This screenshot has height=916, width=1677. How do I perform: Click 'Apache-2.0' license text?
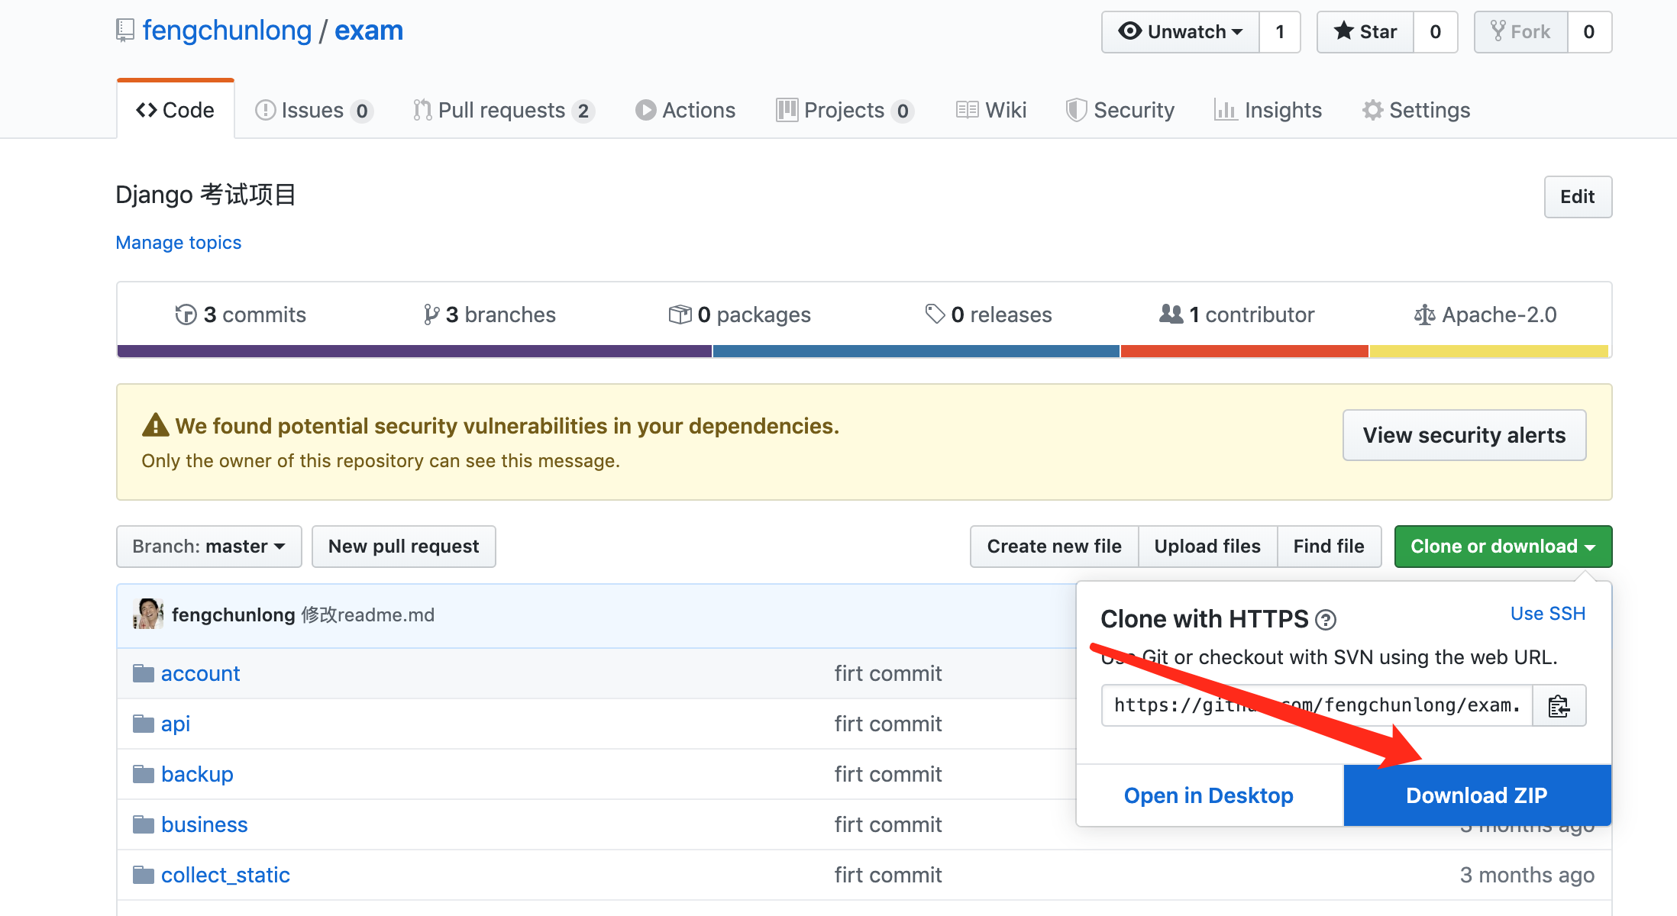[x=1499, y=314]
